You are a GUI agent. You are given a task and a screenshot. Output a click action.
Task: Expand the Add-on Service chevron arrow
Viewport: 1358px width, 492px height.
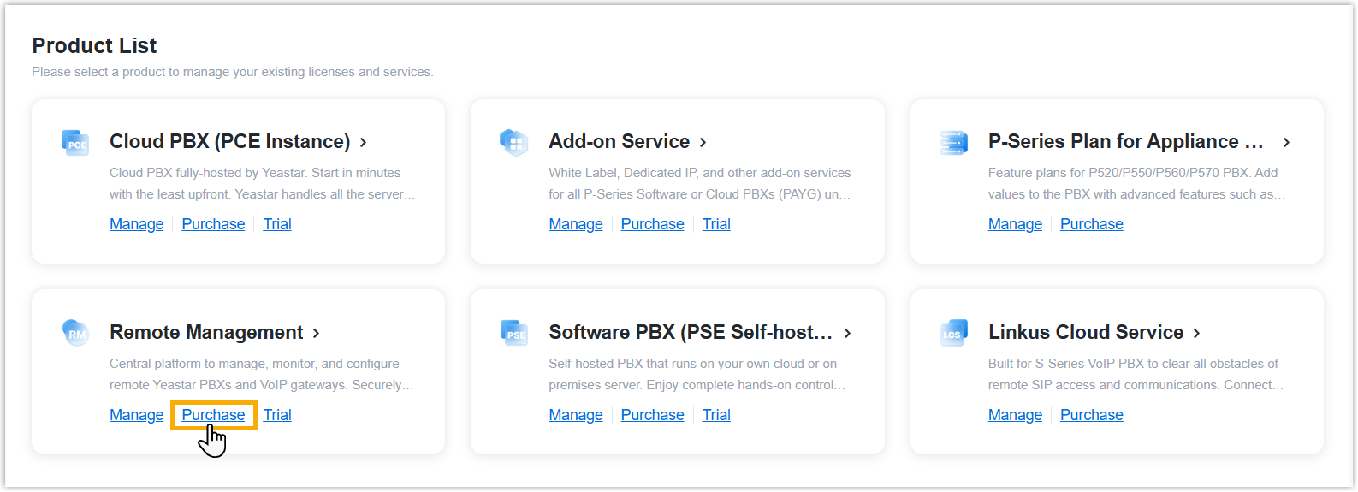point(703,143)
